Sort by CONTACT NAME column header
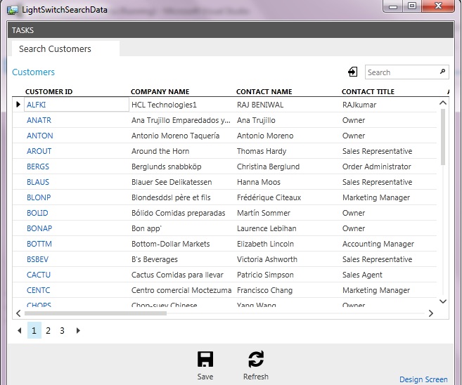 (264, 91)
